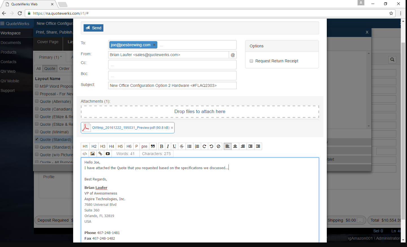Click the Drop files to attach area

(200, 112)
